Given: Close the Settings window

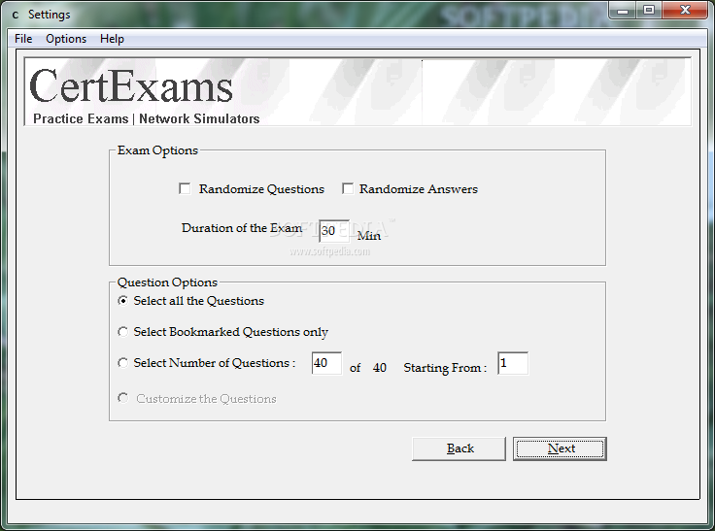Looking at the screenshot, I should tap(685, 10).
